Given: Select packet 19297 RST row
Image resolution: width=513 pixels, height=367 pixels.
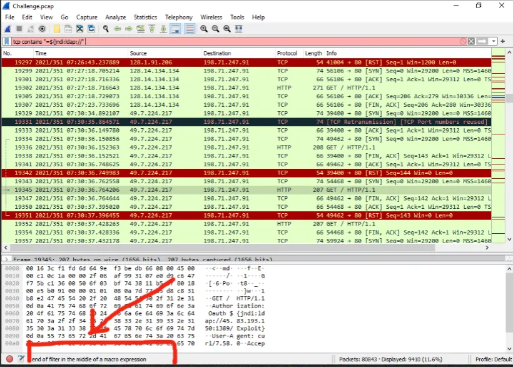Looking at the screenshot, I should tap(246, 62).
